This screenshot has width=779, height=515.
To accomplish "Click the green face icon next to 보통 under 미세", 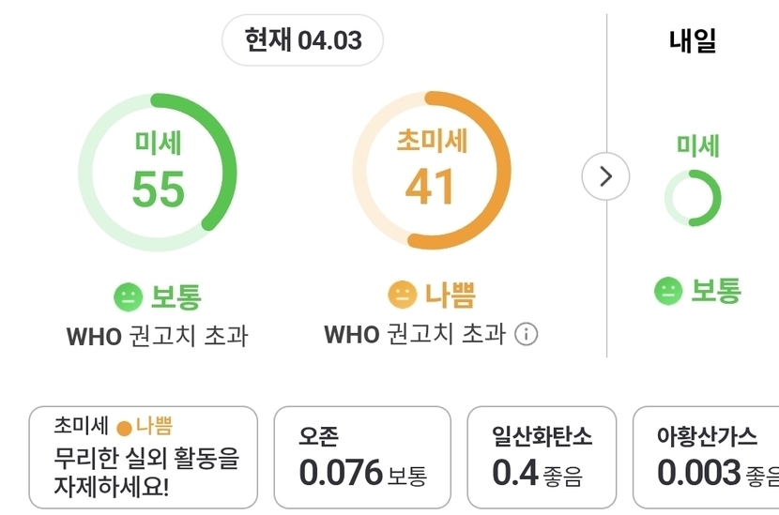I will pos(128,296).
